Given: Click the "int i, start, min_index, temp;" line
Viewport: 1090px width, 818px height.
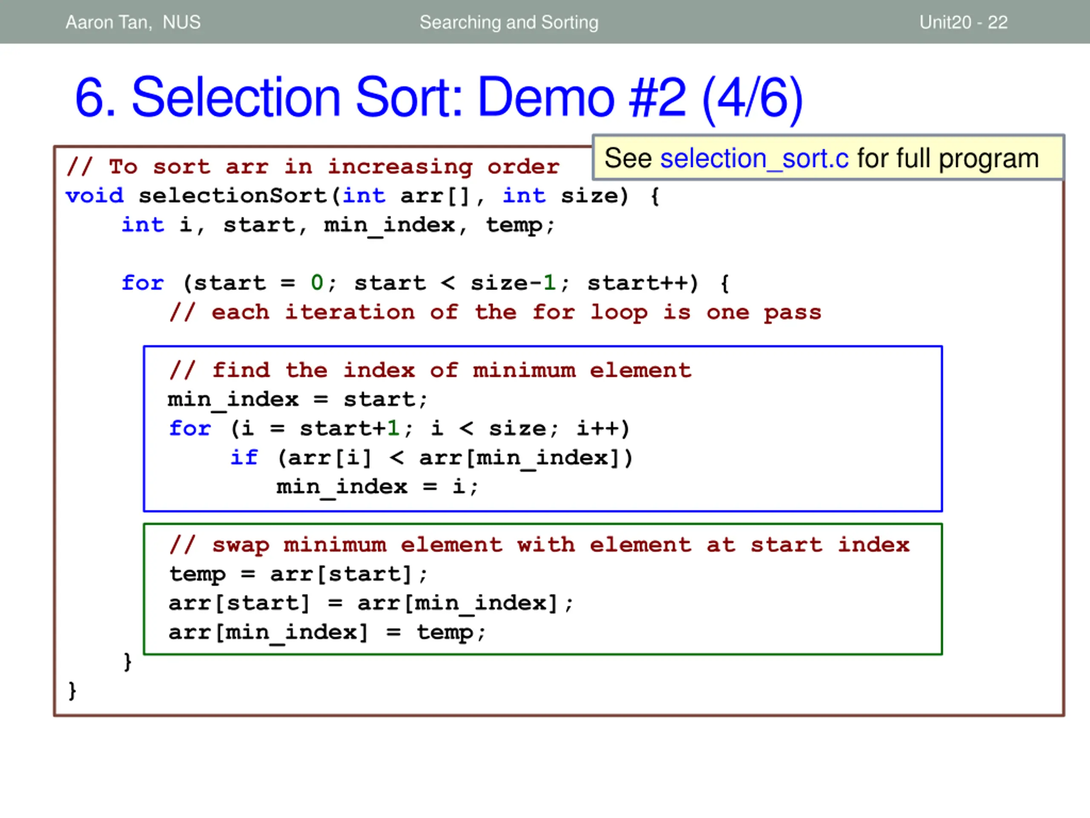Looking at the screenshot, I should [338, 225].
